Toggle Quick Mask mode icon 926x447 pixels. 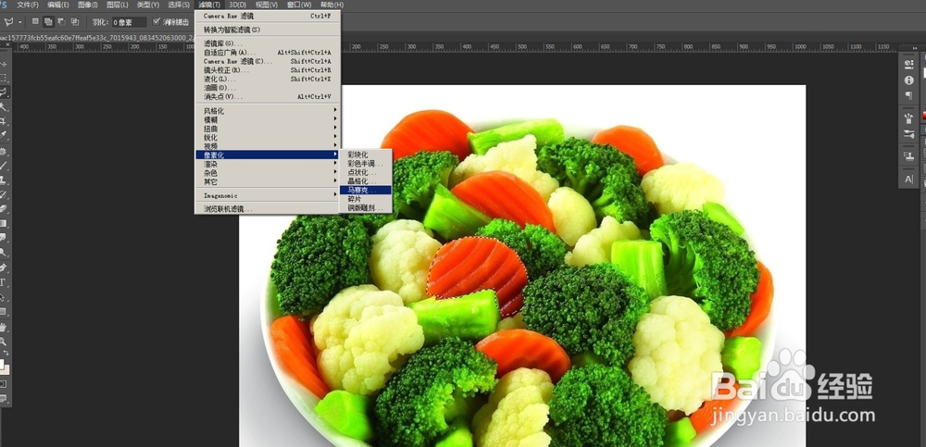tap(4, 384)
